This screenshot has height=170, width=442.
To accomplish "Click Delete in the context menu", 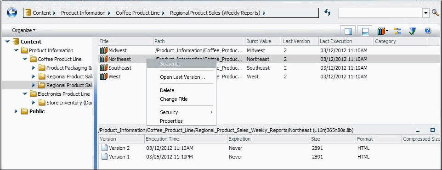I will pos(167,90).
